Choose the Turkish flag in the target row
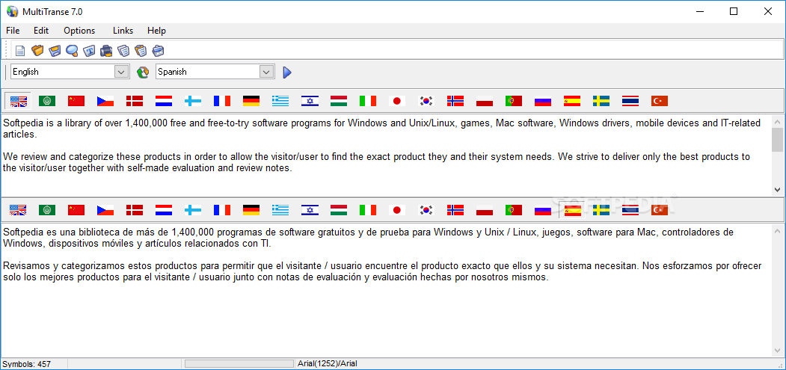Image resolution: width=786 pixels, height=370 pixels. (660, 210)
